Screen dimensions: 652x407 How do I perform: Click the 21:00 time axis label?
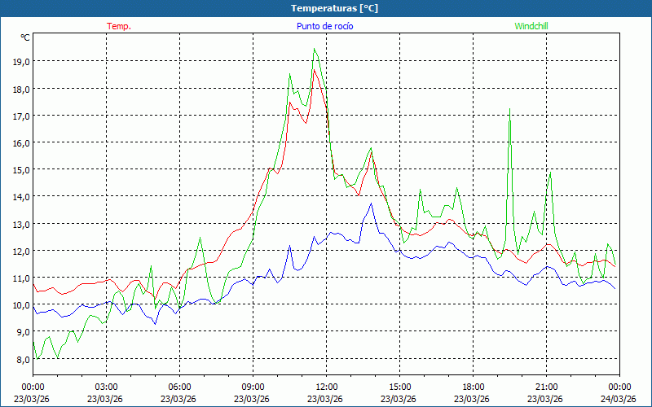(x=546, y=387)
